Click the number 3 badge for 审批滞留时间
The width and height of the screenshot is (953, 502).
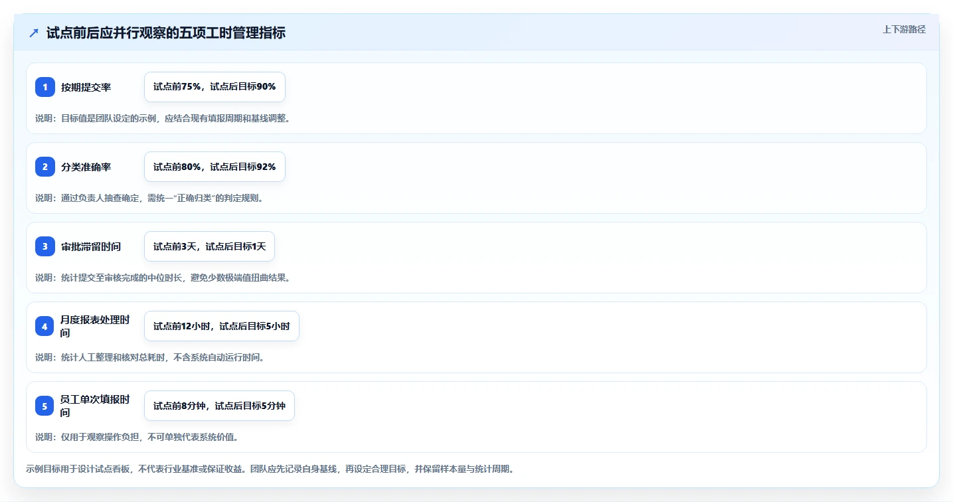45,246
